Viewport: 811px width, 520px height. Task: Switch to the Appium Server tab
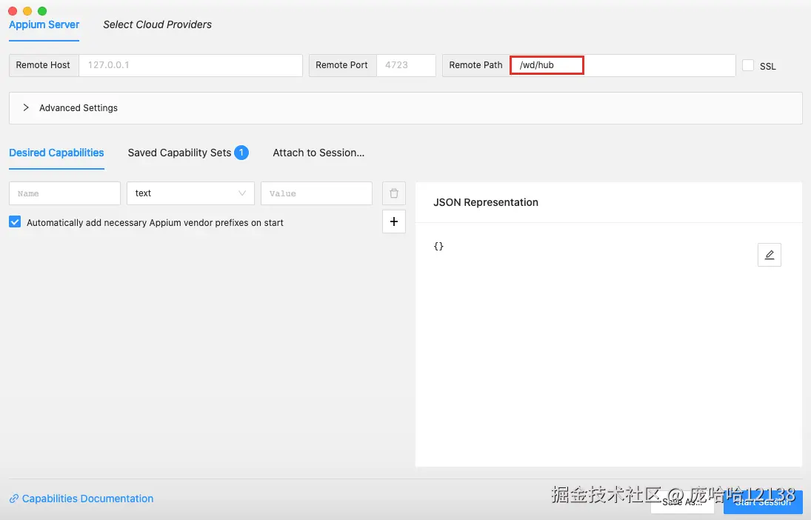pyautogui.click(x=44, y=25)
